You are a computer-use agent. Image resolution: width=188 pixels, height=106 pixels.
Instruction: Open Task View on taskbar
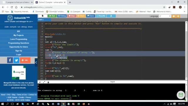(x=12, y=104)
